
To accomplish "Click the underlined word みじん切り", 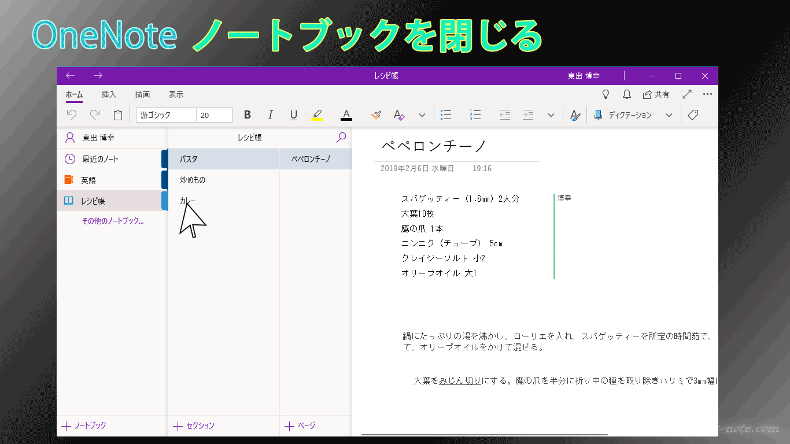I will (460, 380).
